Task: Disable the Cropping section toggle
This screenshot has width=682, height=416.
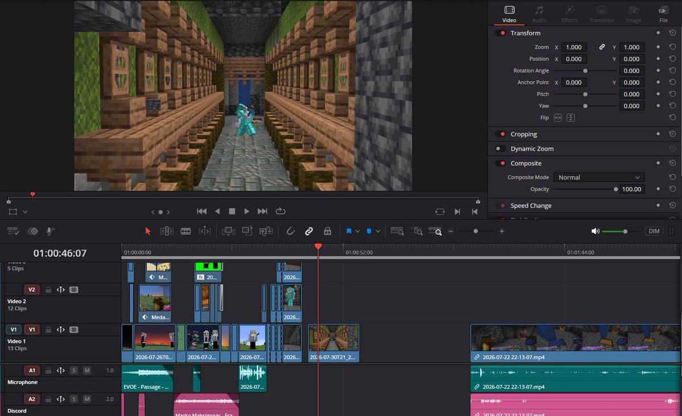Action: 501,134
